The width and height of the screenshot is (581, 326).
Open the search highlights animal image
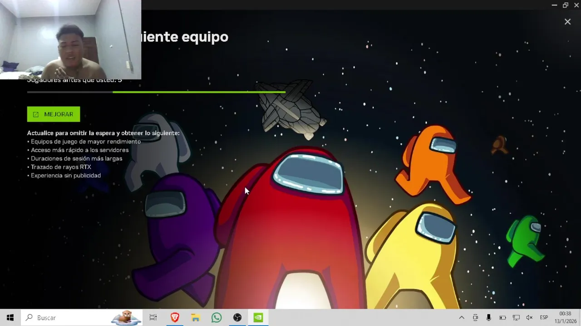126,317
